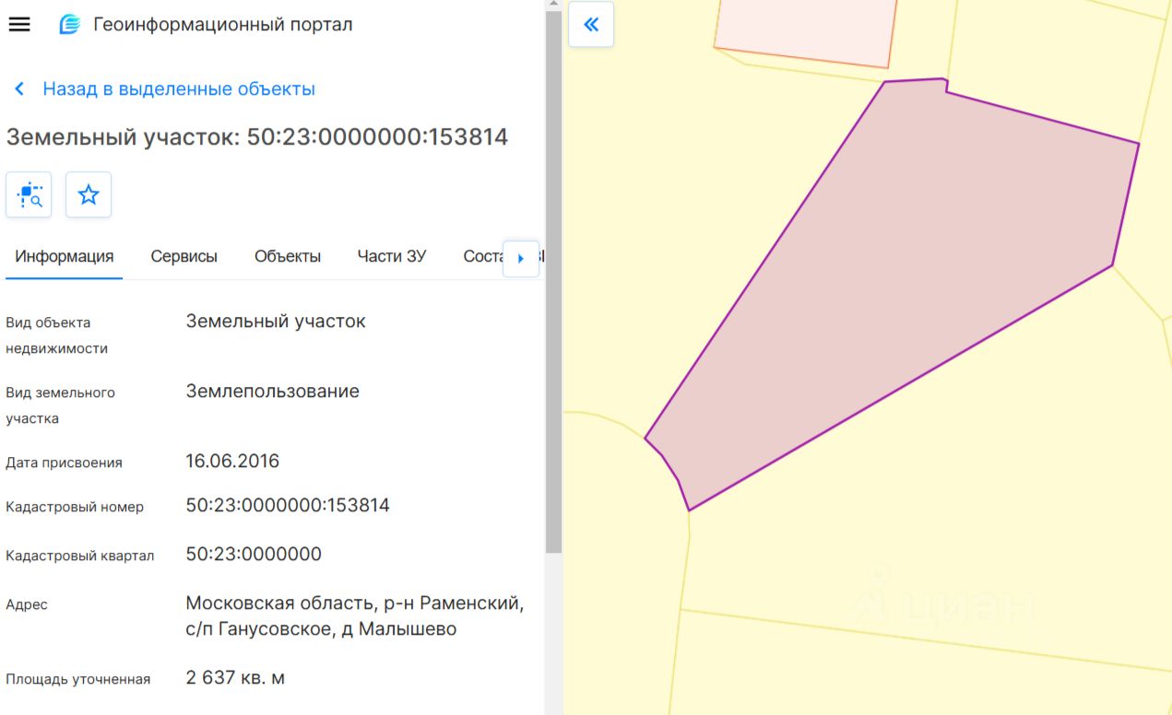Click the label Площадь уточненная

[x=78, y=679]
